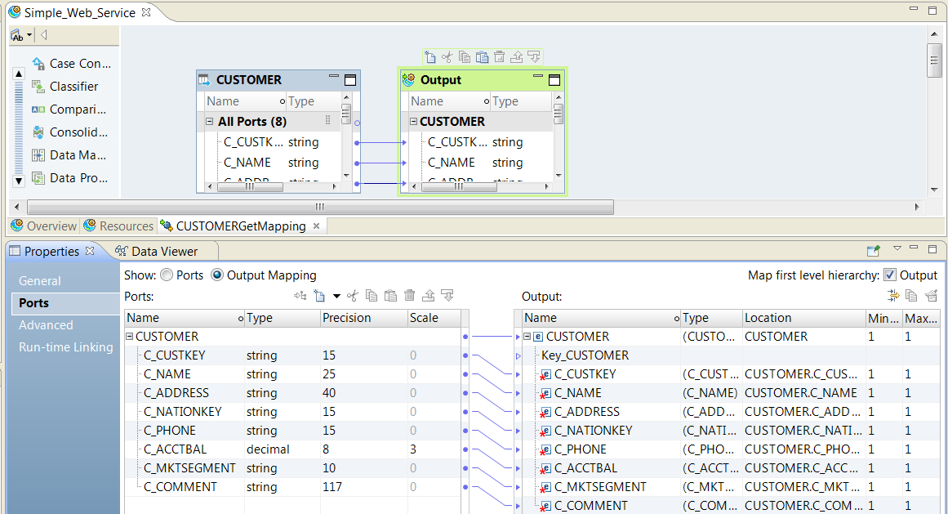
Task: Click the Name column sort marker in the Ports table
Action: pos(241,319)
